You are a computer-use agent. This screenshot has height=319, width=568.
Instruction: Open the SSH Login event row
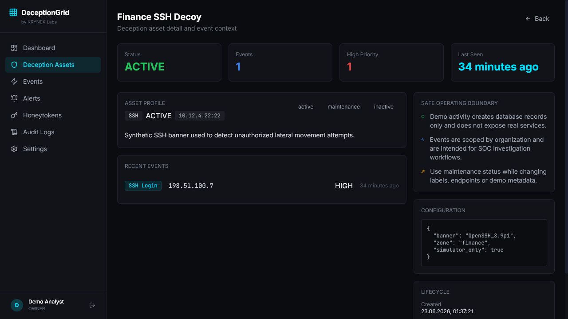262,186
